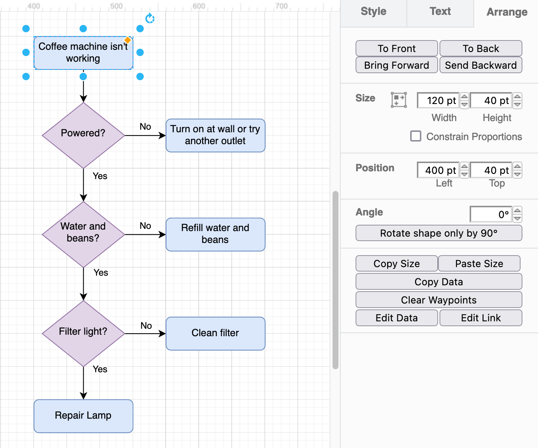Screen dimensions: 538x448
Task: Select the Repair Lamp shape
Action: 83,416
